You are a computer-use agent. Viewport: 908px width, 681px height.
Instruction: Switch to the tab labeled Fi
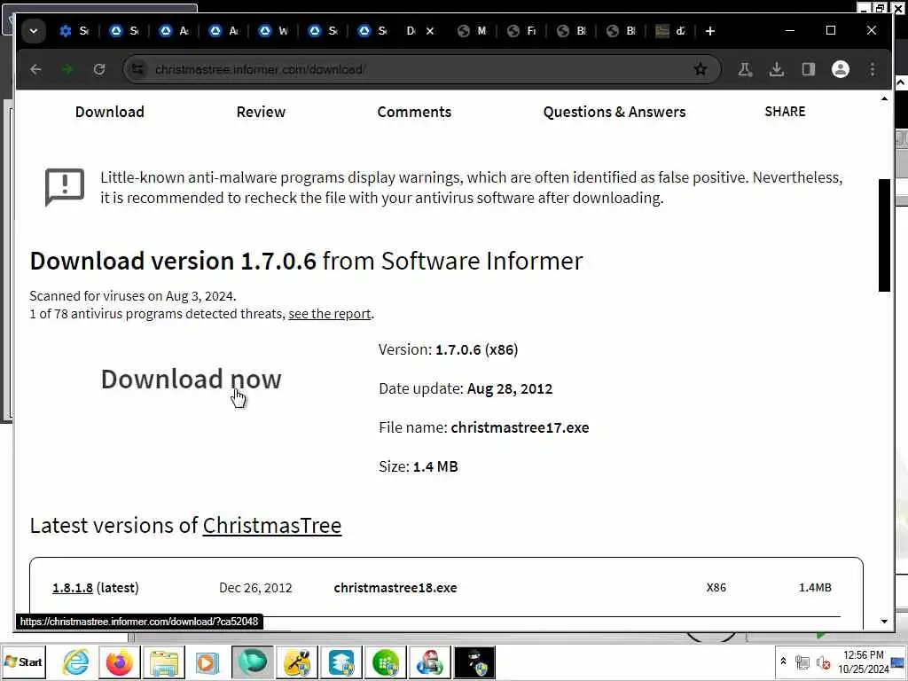[521, 31]
